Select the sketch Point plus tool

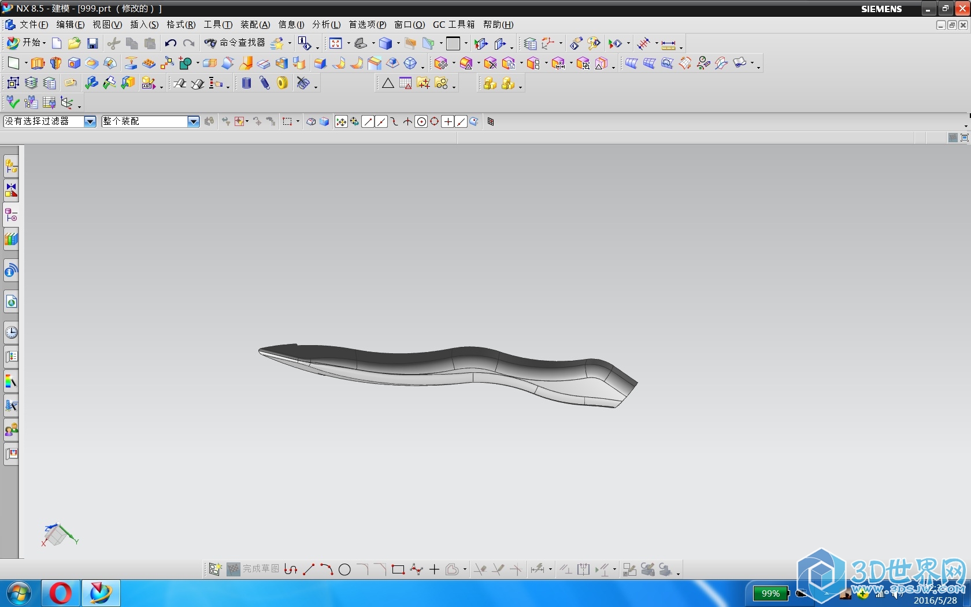point(434,569)
